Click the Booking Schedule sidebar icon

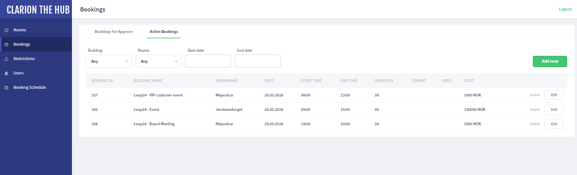6,88
